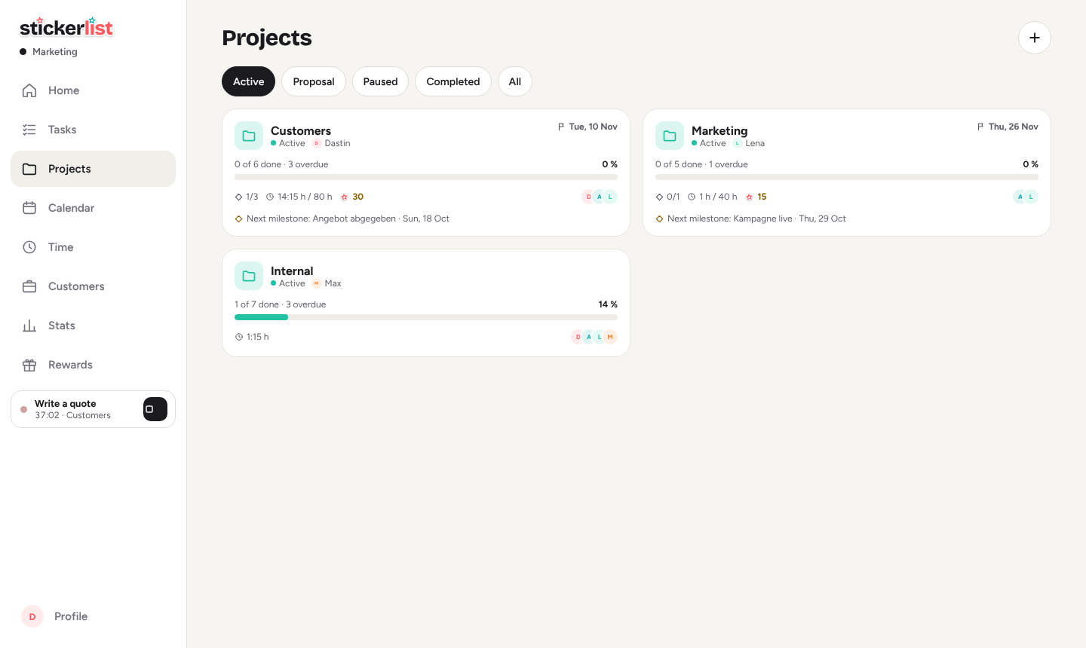Click the star icon next to 15

749,197
